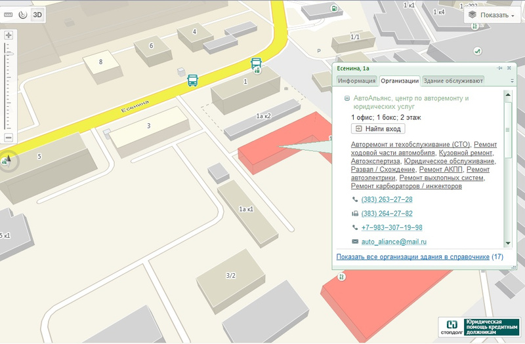Zoom out with the minus button

click(9, 138)
